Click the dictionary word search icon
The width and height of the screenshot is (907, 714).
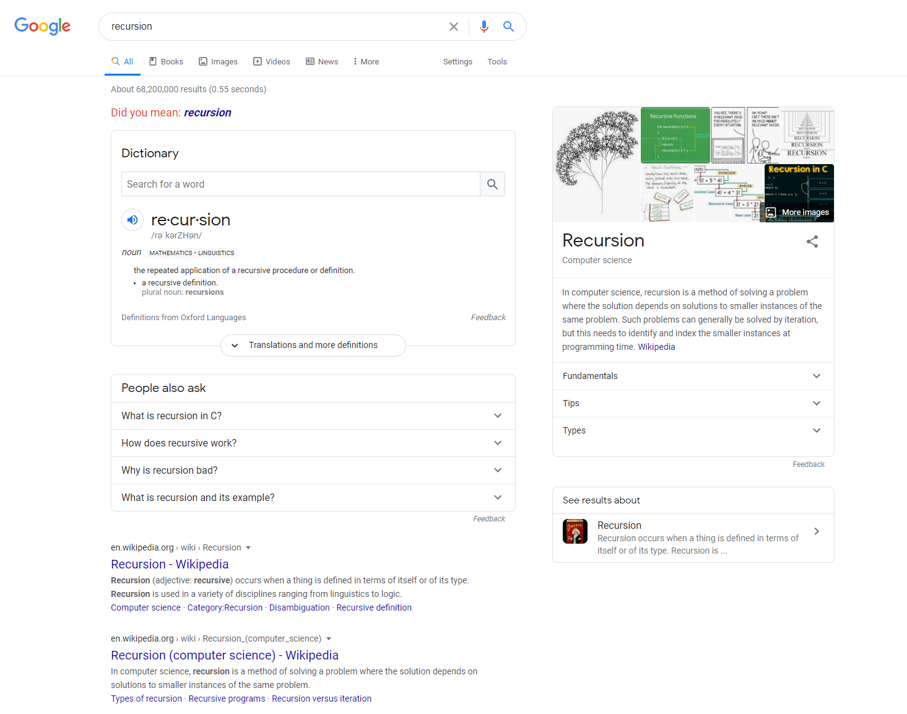492,184
